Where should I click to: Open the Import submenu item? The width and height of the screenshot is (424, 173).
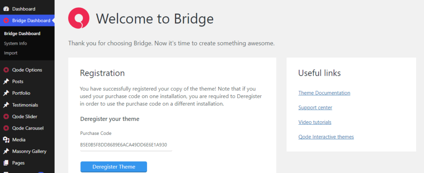coord(11,53)
